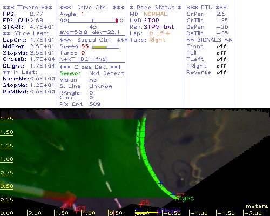The image size is (270, 216).
Task: Click the Race Status panel title
Action: coord(156,8)
